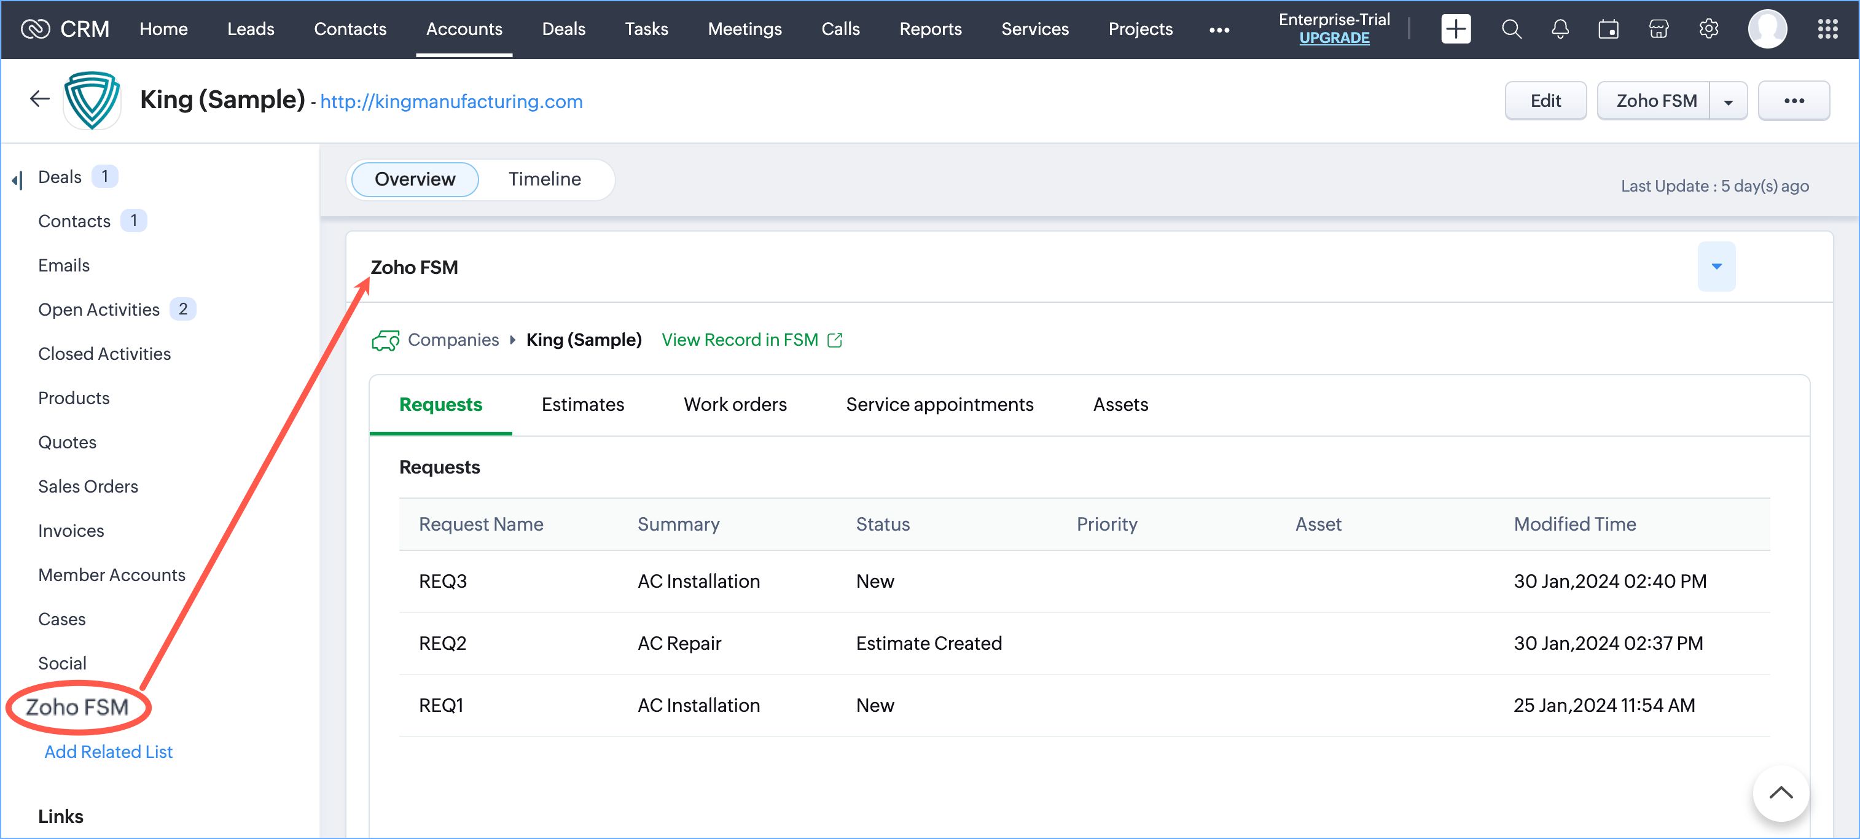Click the Edit button
This screenshot has width=1860, height=839.
point(1544,101)
